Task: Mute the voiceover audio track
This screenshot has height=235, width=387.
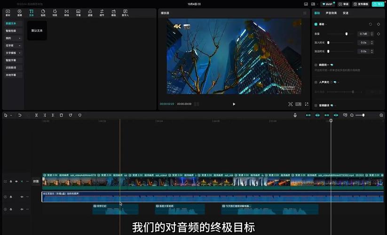Action: coord(22,209)
